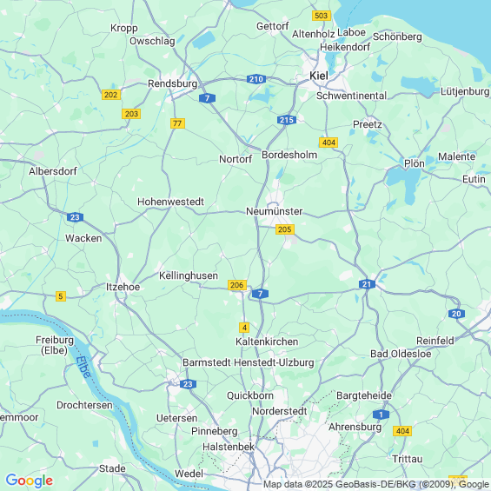Open the Google logo link
The image size is (491, 491).
[x=30, y=481]
